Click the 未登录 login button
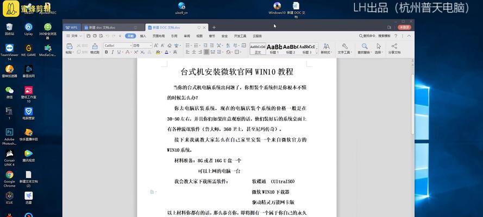 (404, 27)
